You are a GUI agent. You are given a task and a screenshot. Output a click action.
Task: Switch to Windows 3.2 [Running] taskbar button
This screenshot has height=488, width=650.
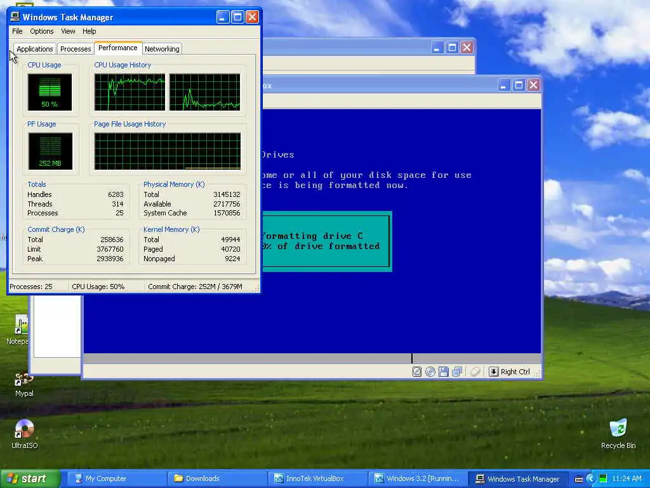[x=418, y=478]
